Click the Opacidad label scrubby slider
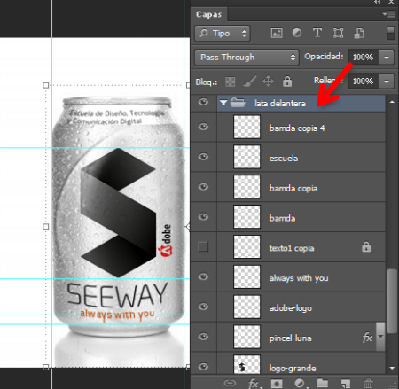 (324, 57)
